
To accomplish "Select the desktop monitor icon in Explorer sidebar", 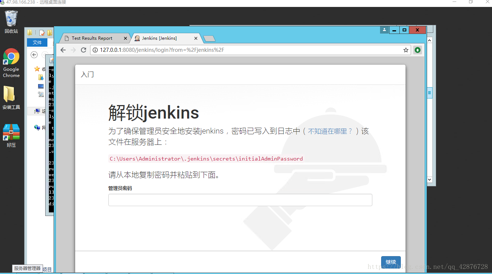I will [x=41, y=86].
